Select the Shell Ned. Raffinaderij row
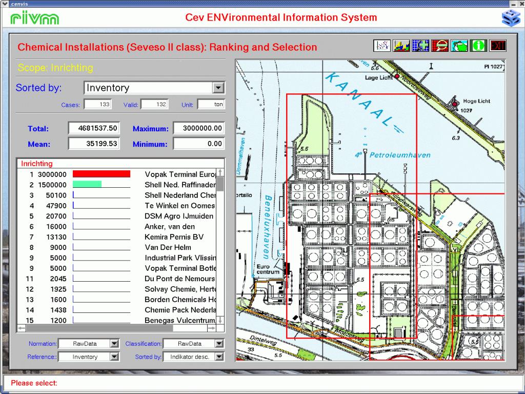This screenshot has height=394, width=525. [117, 185]
